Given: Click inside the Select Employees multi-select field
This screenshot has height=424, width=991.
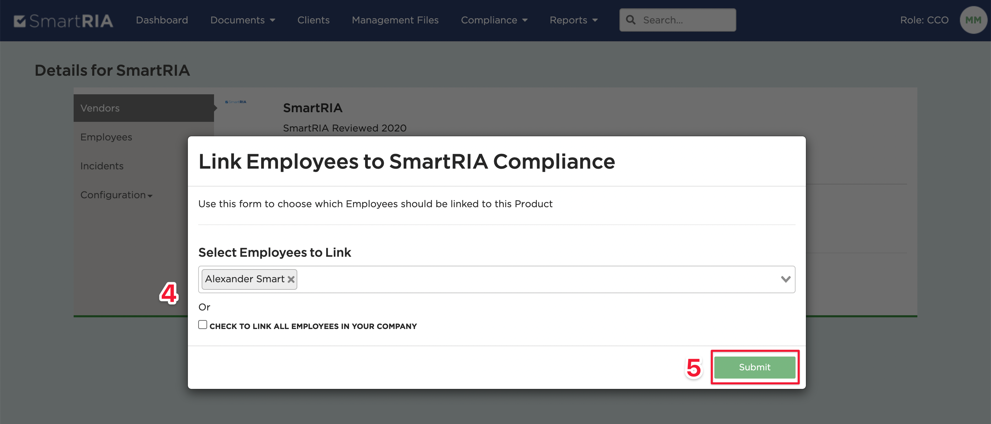Looking at the screenshot, I should pos(496,279).
